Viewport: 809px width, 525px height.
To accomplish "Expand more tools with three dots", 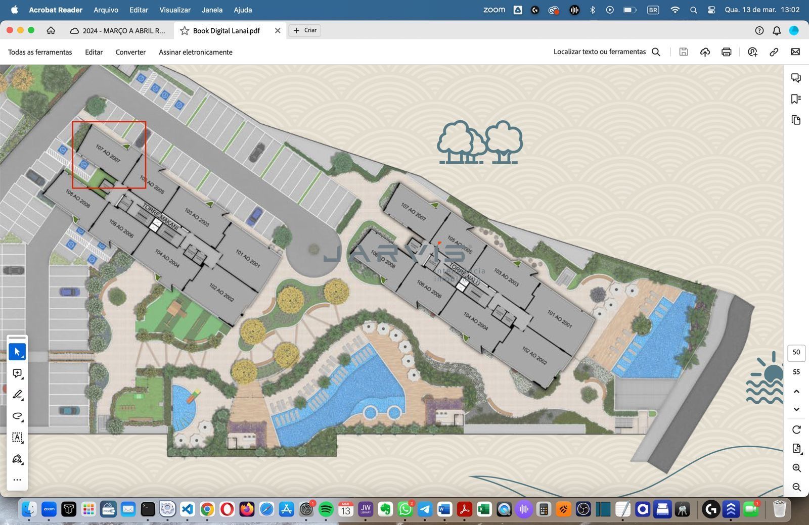I will [x=17, y=480].
